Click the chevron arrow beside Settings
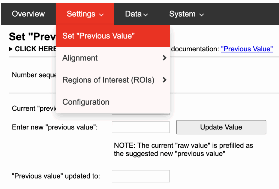The height and width of the screenshot is (189, 279). (x=102, y=15)
